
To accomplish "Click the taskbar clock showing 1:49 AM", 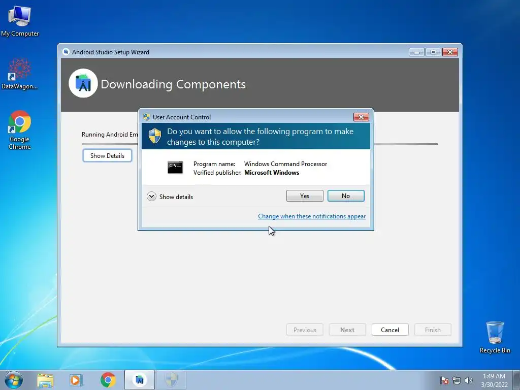I will click(494, 380).
